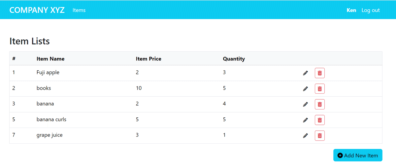Delete the banana curls item
The width and height of the screenshot is (396, 168).
[320, 120]
